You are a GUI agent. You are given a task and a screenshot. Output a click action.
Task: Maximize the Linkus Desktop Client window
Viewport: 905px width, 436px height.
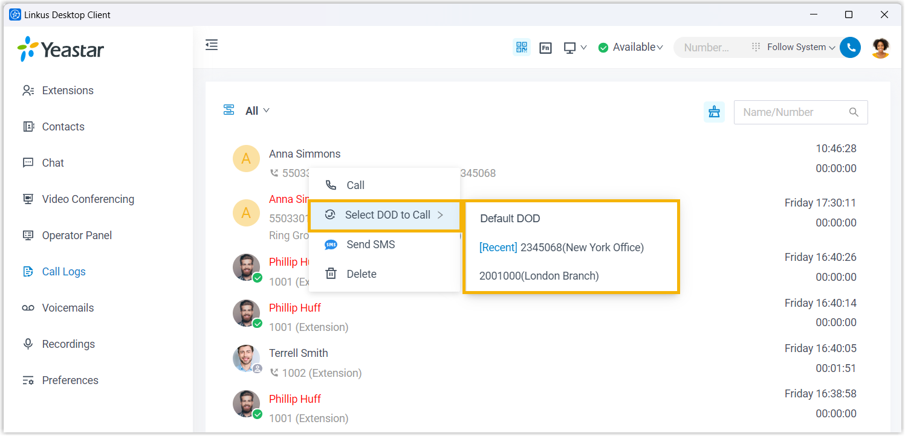(849, 14)
